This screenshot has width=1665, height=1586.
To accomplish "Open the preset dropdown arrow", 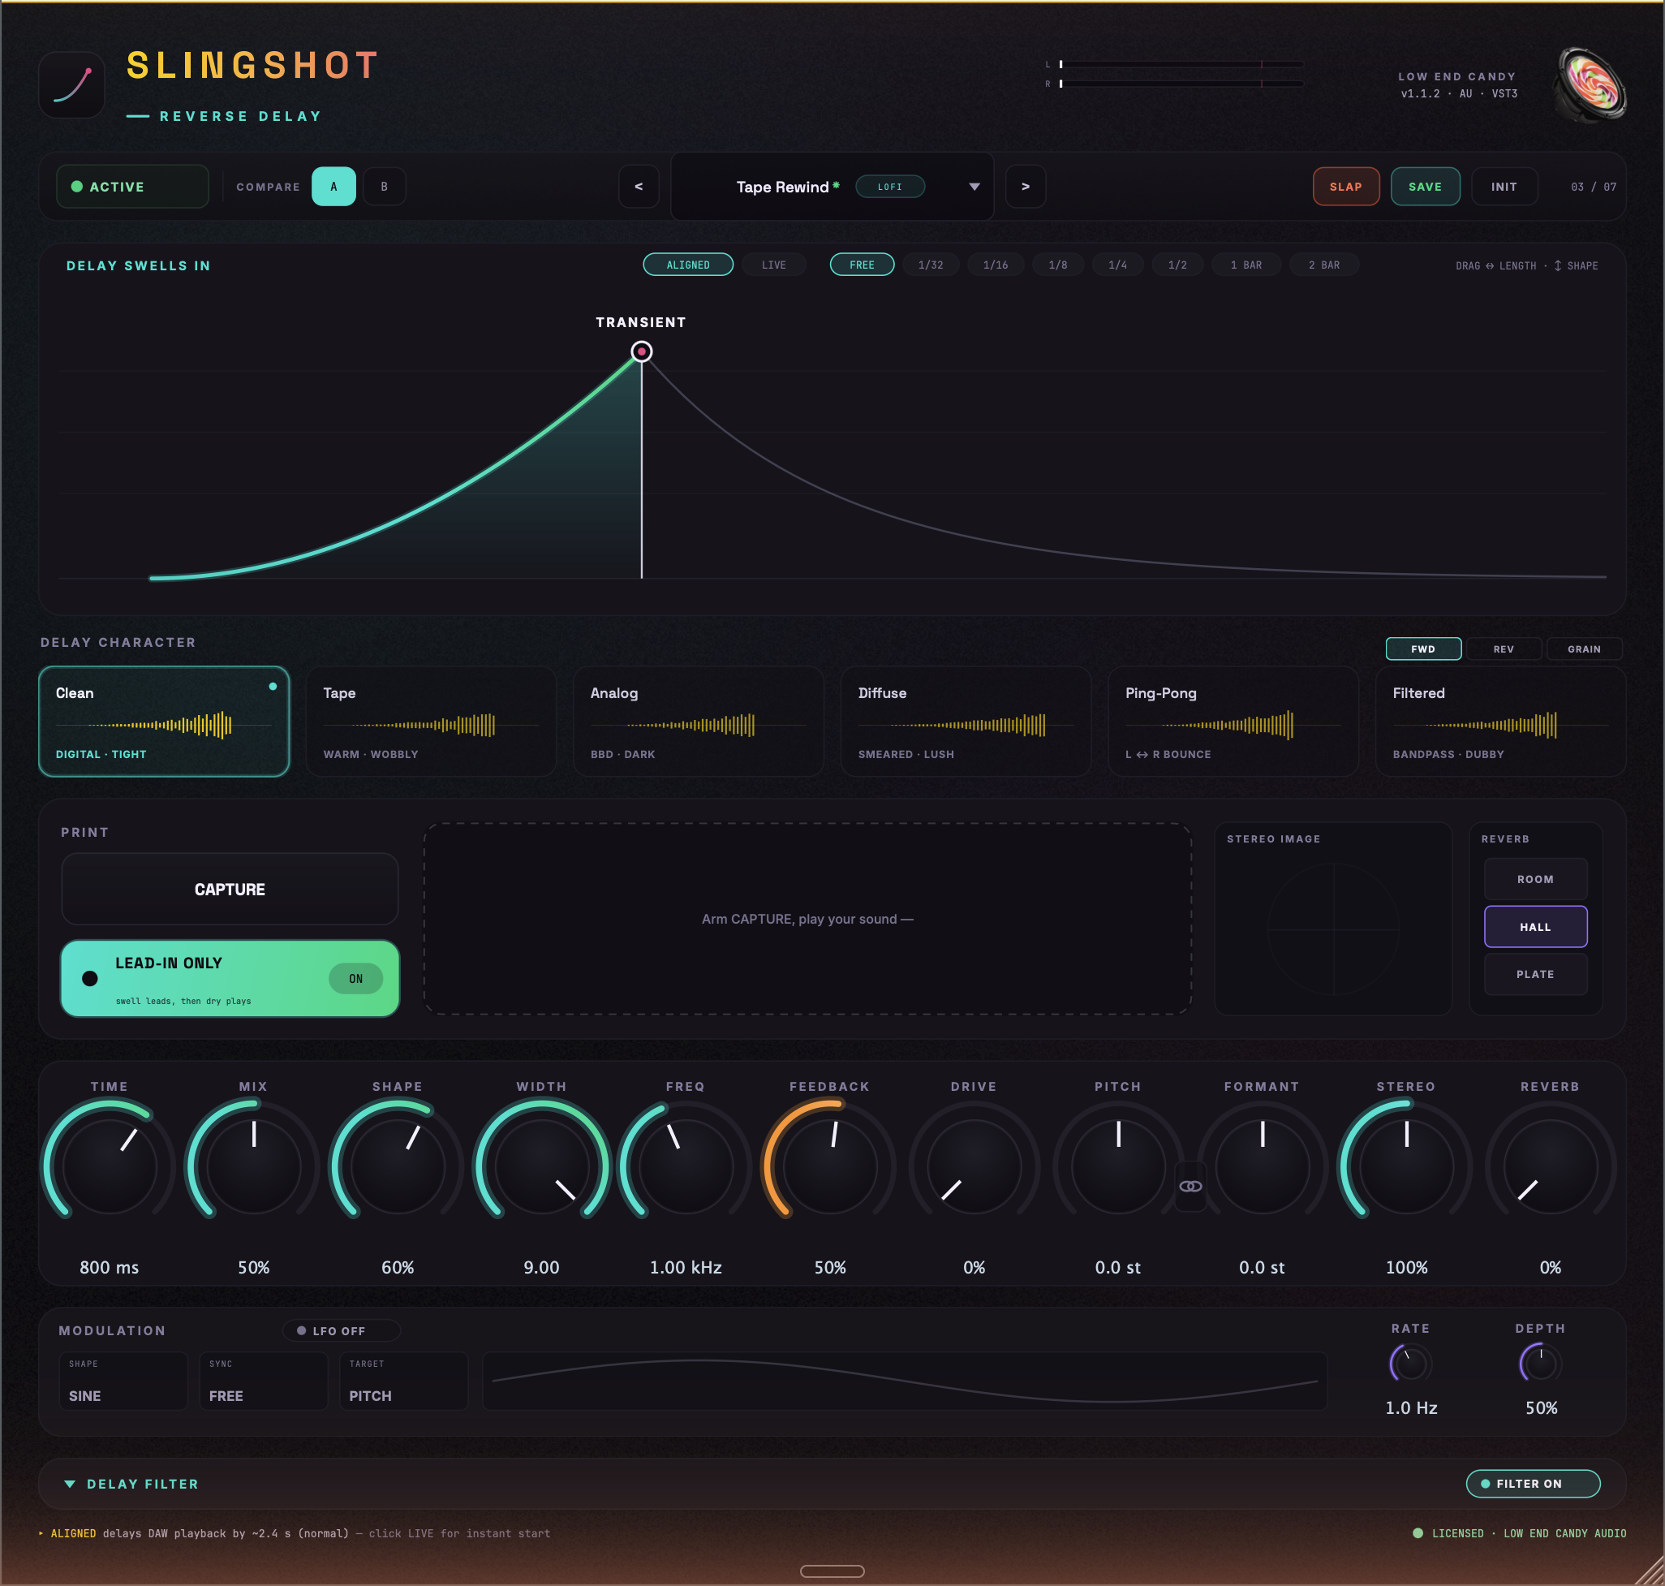I will [974, 187].
